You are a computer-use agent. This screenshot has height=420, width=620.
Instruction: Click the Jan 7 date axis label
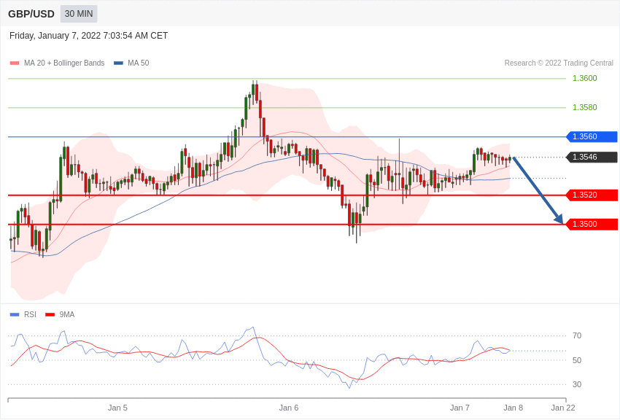pyautogui.click(x=460, y=408)
